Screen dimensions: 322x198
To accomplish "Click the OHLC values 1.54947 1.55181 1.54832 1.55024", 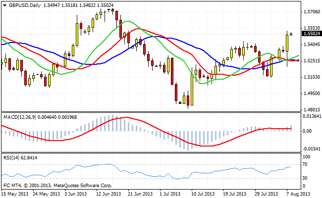I will coord(78,5).
